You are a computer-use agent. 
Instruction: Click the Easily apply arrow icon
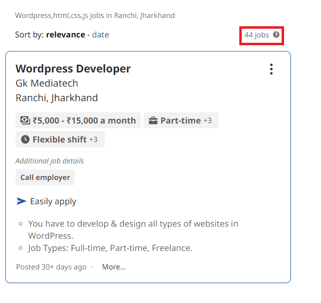pos(21,201)
